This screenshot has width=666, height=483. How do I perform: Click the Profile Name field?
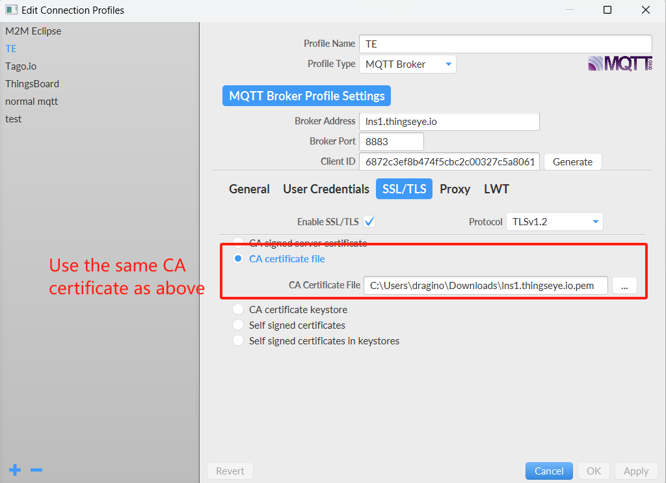click(x=505, y=44)
